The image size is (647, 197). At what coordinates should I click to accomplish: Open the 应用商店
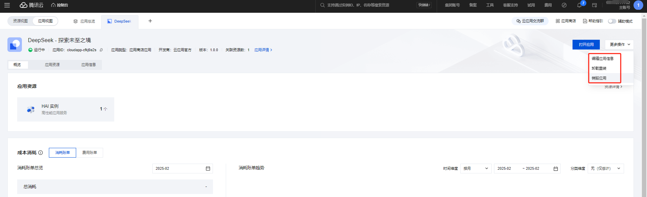(x=566, y=21)
